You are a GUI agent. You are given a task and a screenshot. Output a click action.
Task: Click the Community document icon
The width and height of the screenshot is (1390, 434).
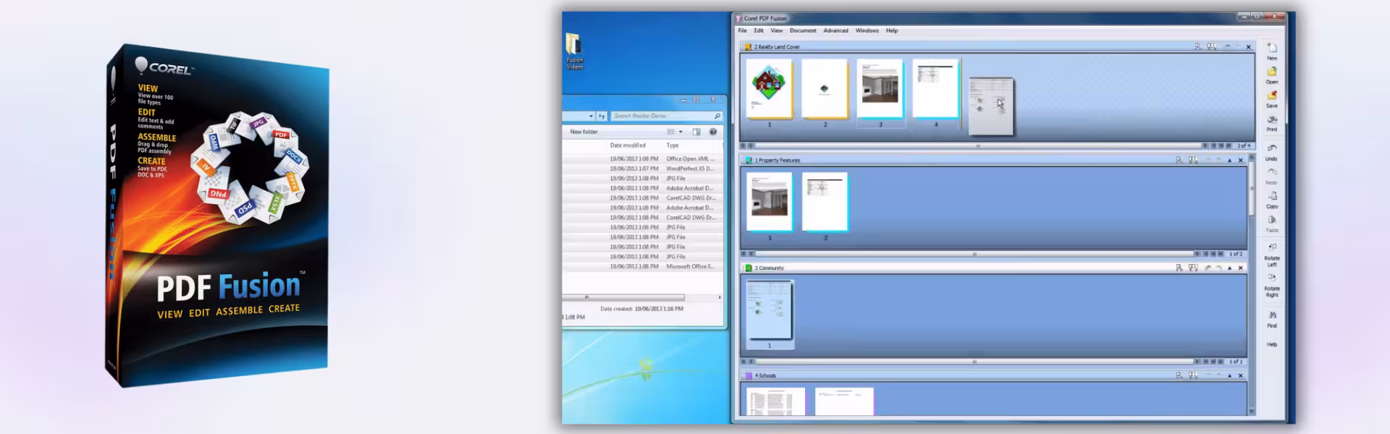tap(749, 268)
